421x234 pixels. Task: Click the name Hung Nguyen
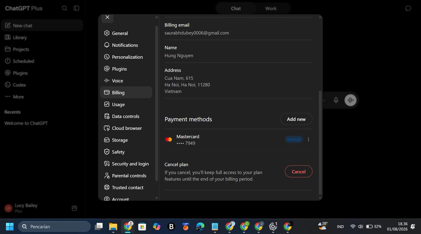pyautogui.click(x=179, y=55)
